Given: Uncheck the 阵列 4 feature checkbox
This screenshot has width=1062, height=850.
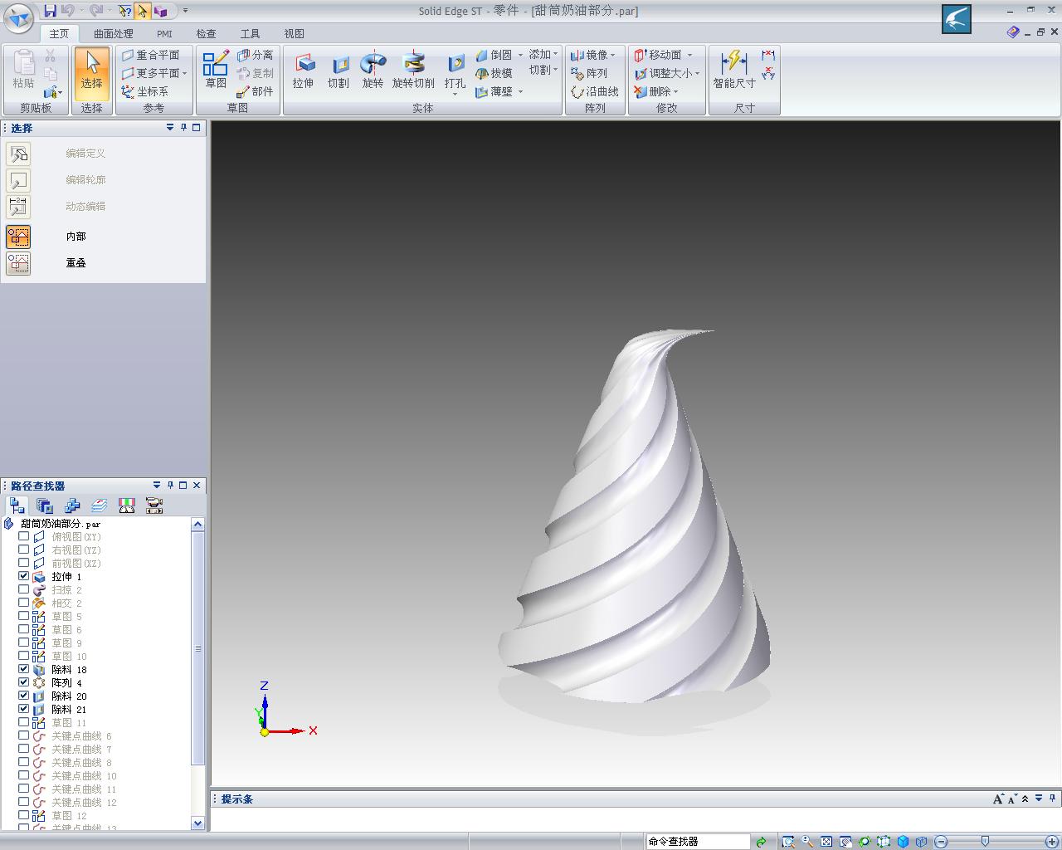Looking at the screenshot, I should coord(24,682).
